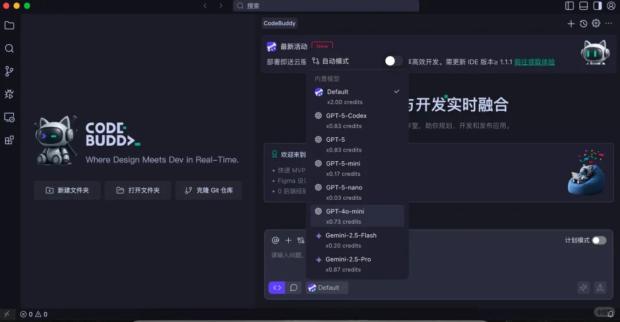This screenshot has height=322, width=620.
Task: Click the tools config icon beside plus
Action: 301,240
